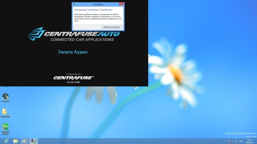257x144 pixels.
Task: Open the Centrafuse desktop shortcut
Action: tap(5, 97)
